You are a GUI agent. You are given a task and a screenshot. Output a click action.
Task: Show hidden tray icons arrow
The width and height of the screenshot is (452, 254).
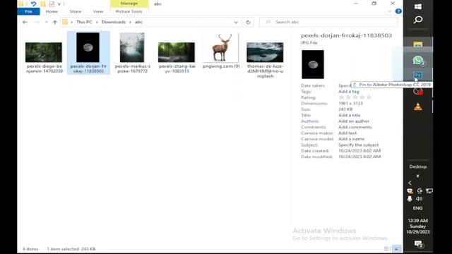tap(410, 183)
